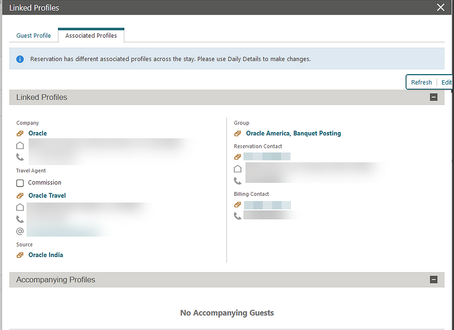Open the company profile icon beside Oracle
Screen dimensions: 454x330
point(20,133)
